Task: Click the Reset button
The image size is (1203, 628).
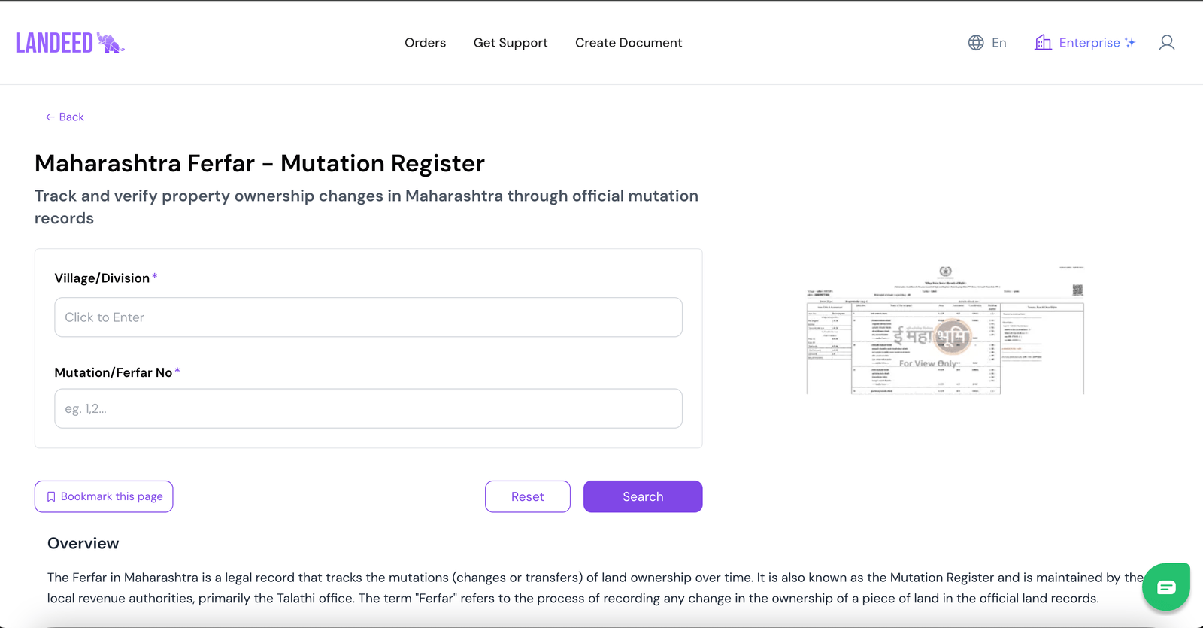Action: (527, 496)
